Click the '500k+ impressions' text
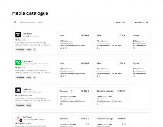The height and width of the screenshot is (127, 163). pos(25,95)
